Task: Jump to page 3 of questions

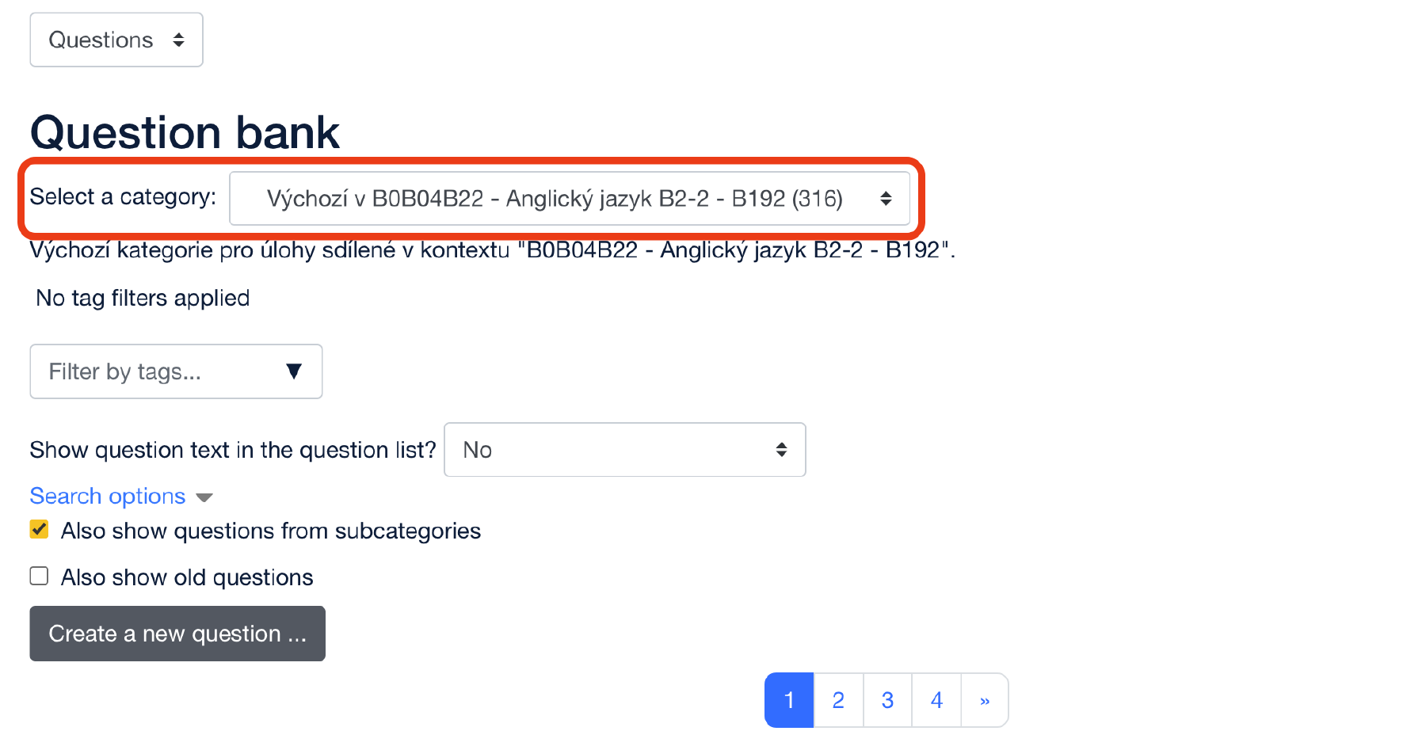Action: [x=887, y=700]
